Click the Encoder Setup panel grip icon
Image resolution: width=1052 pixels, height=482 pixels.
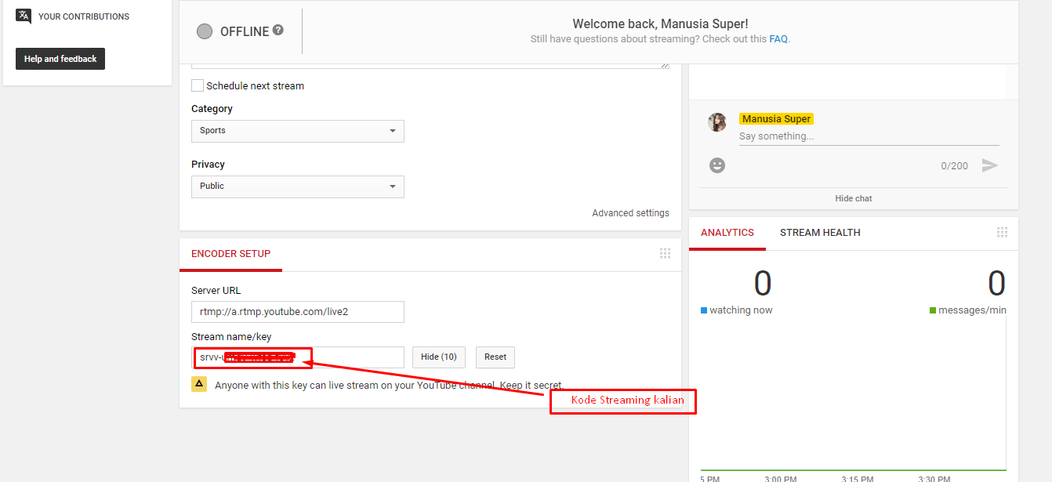point(665,253)
